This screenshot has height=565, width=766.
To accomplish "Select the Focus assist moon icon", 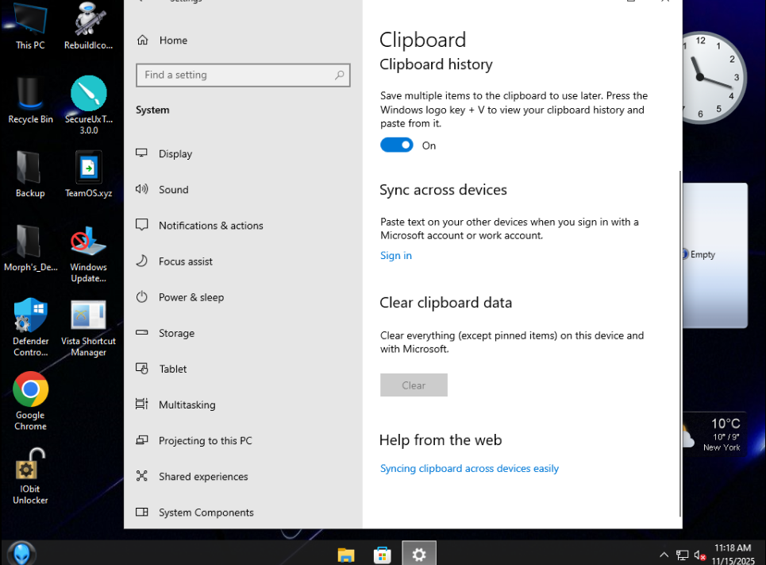I will pos(142,261).
